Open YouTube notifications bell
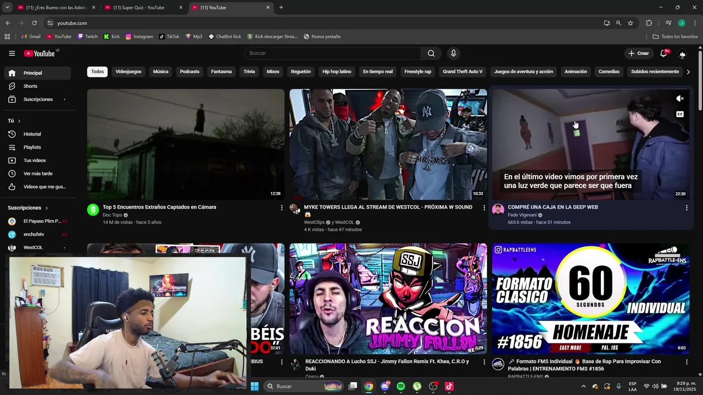Image resolution: width=703 pixels, height=395 pixels. [x=663, y=53]
